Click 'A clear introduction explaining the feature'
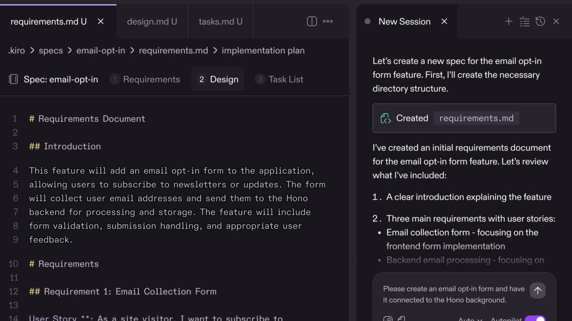The height and width of the screenshot is (321, 572). click(x=469, y=197)
